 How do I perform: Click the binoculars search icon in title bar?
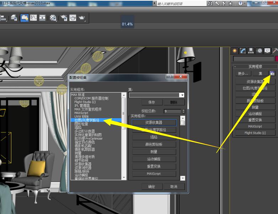click(x=210, y=3)
